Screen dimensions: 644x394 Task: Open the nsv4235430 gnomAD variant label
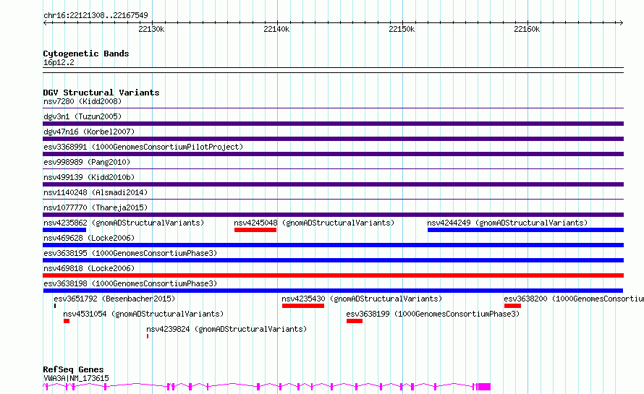pyautogui.click(x=362, y=299)
